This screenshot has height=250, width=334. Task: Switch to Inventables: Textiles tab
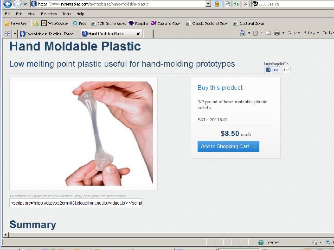[x=47, y=34]
